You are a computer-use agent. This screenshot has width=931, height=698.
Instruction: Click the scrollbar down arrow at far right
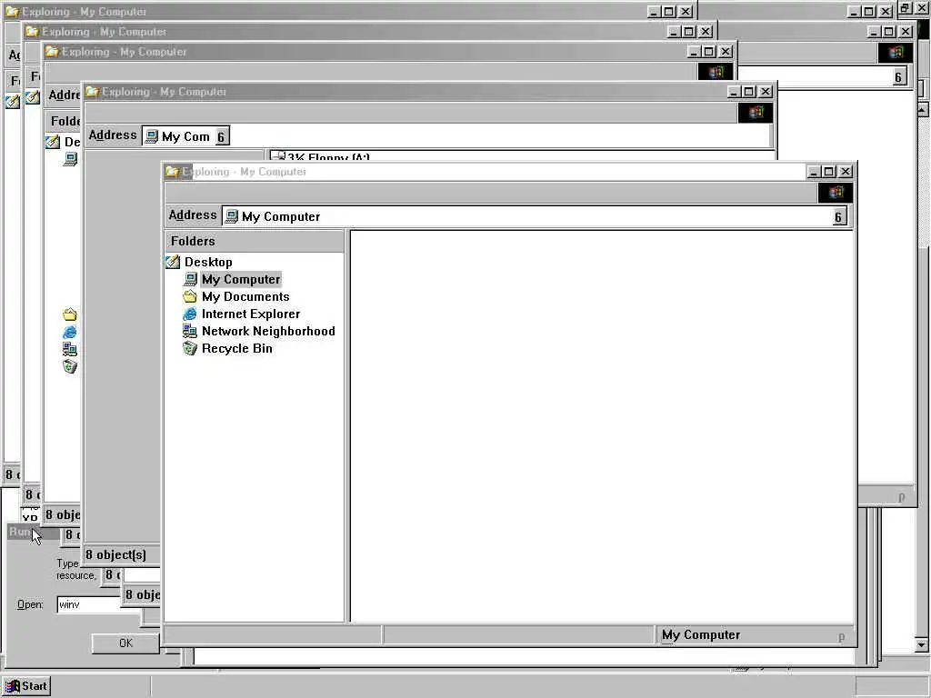pyautogui.click(x=922, y=644)
